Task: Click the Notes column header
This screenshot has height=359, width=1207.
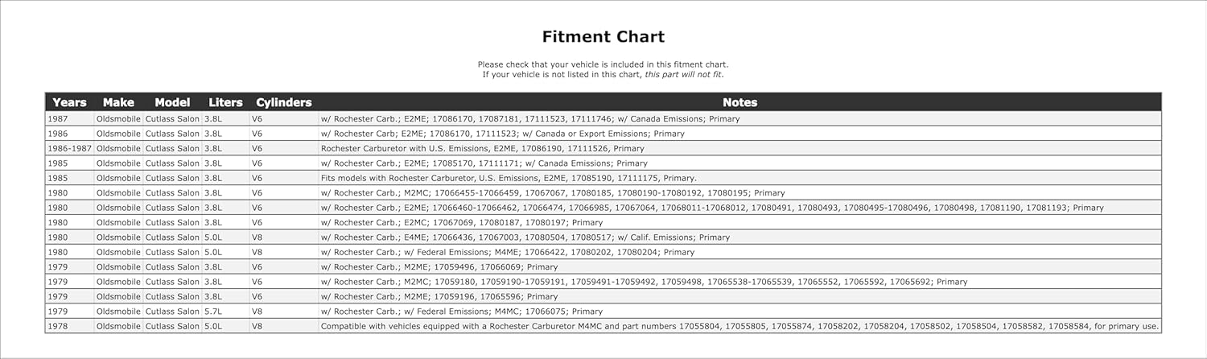Action: point(739,102)
